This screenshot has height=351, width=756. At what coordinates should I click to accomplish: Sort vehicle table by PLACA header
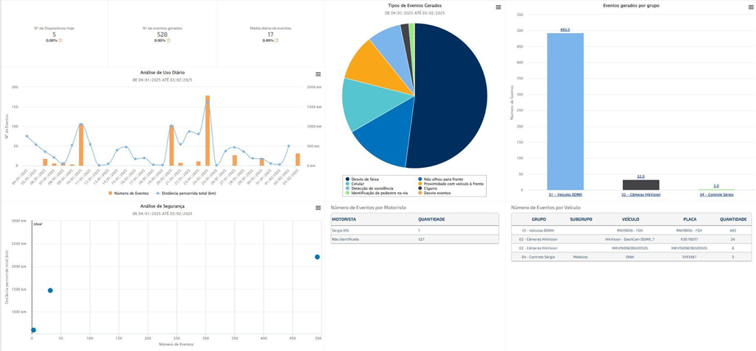pyautogui.click(x=690, y=219)
